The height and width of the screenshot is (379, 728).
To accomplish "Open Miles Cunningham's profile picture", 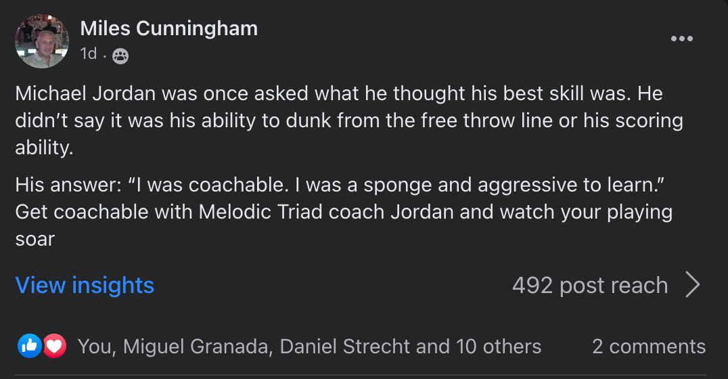I will (x=42, y=41).
